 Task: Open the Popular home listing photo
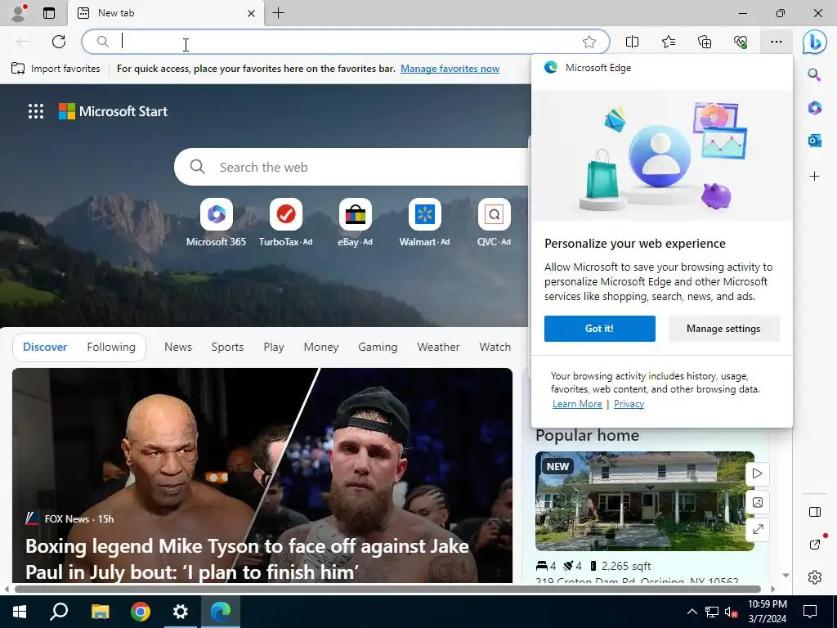[x=644, y=501]
